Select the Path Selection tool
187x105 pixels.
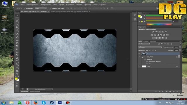click(x=17, y=64)
